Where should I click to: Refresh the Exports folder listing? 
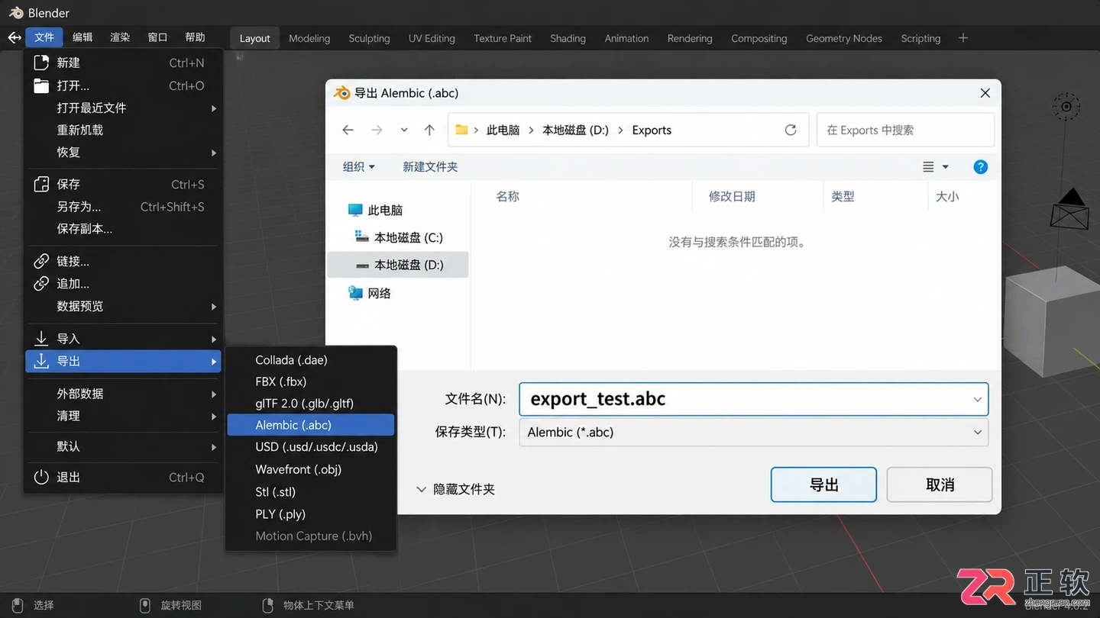click(x=791, y=130)
